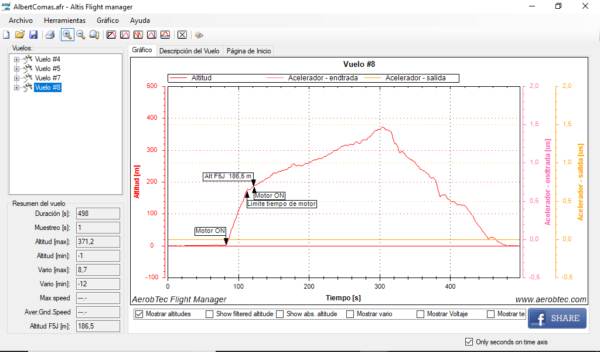Enable the Mostrar vario checkbox
This screenshot has width=600, height=352.
tap(350, 314)
